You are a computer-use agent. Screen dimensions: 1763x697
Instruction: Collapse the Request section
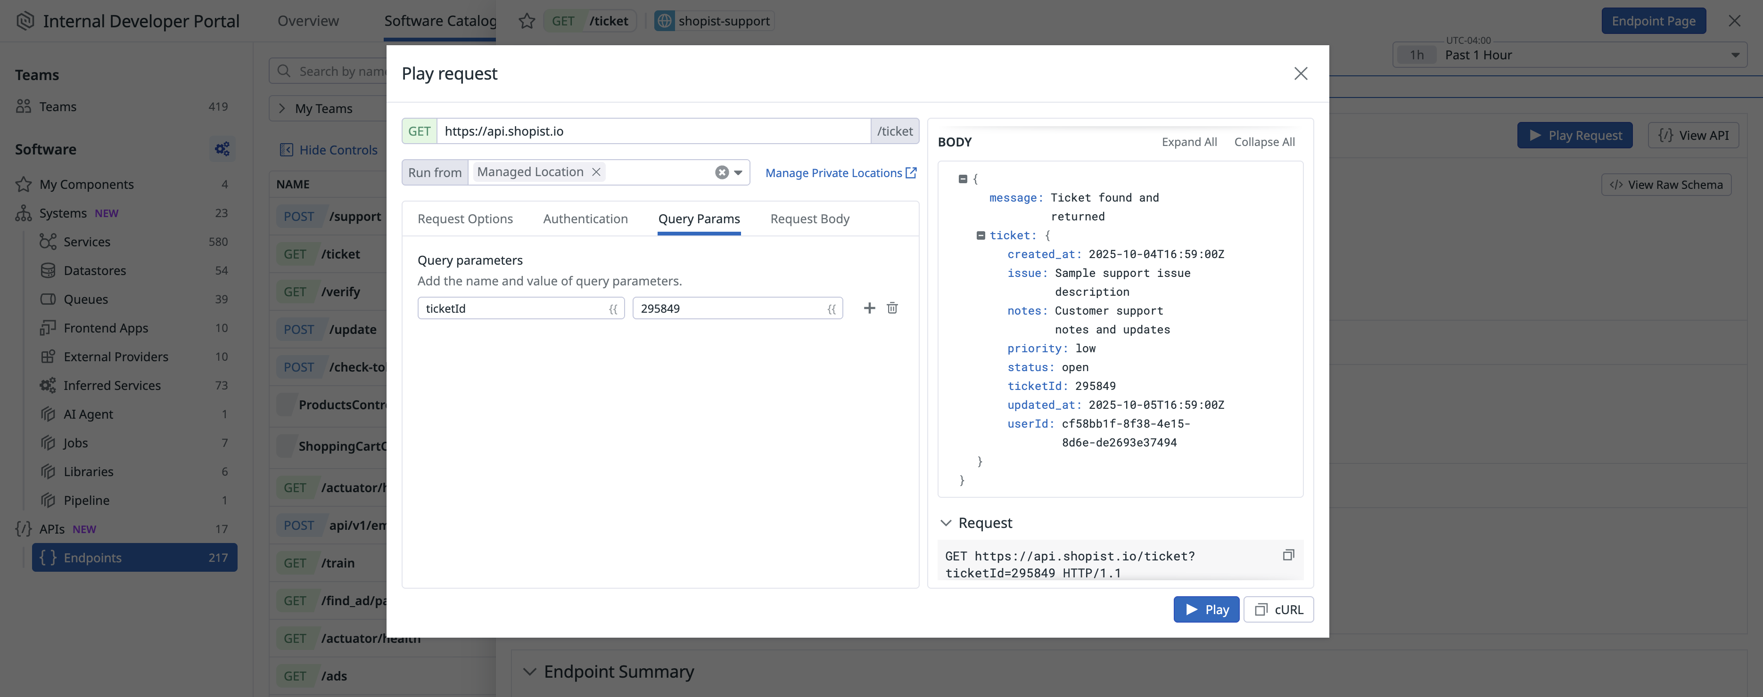click(946, 523)
